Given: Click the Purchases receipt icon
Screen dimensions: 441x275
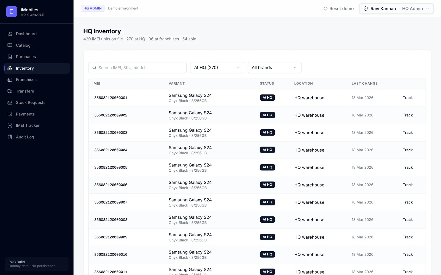Looking at the screenshot, I should pyautogui.click(x=10, y=57).
